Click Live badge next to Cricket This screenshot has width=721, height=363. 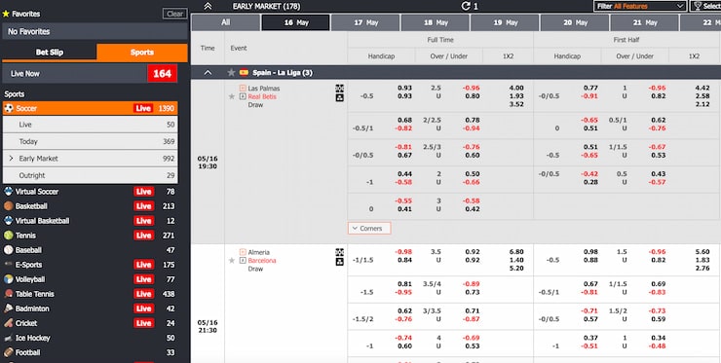tap(143, 323)
